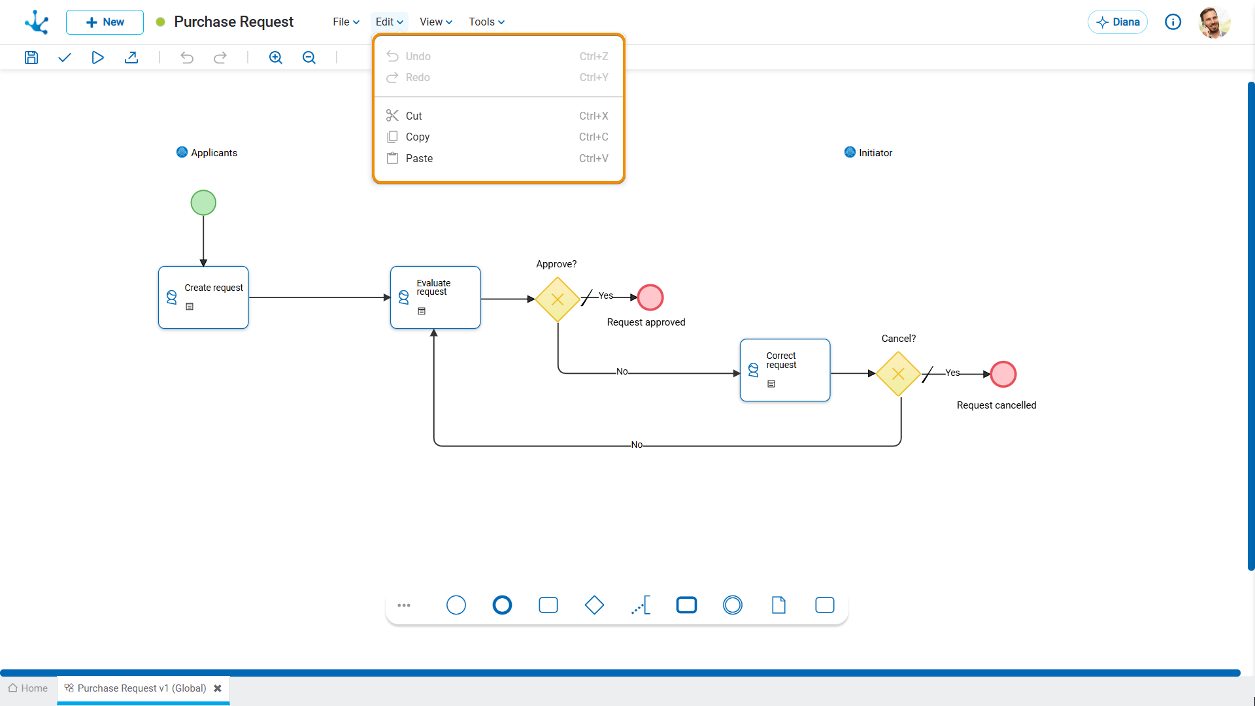Image resolution: width=1255 pixels, height=706 pixels.
Task: Select the Create request task
Action: [x=203, y=297]
